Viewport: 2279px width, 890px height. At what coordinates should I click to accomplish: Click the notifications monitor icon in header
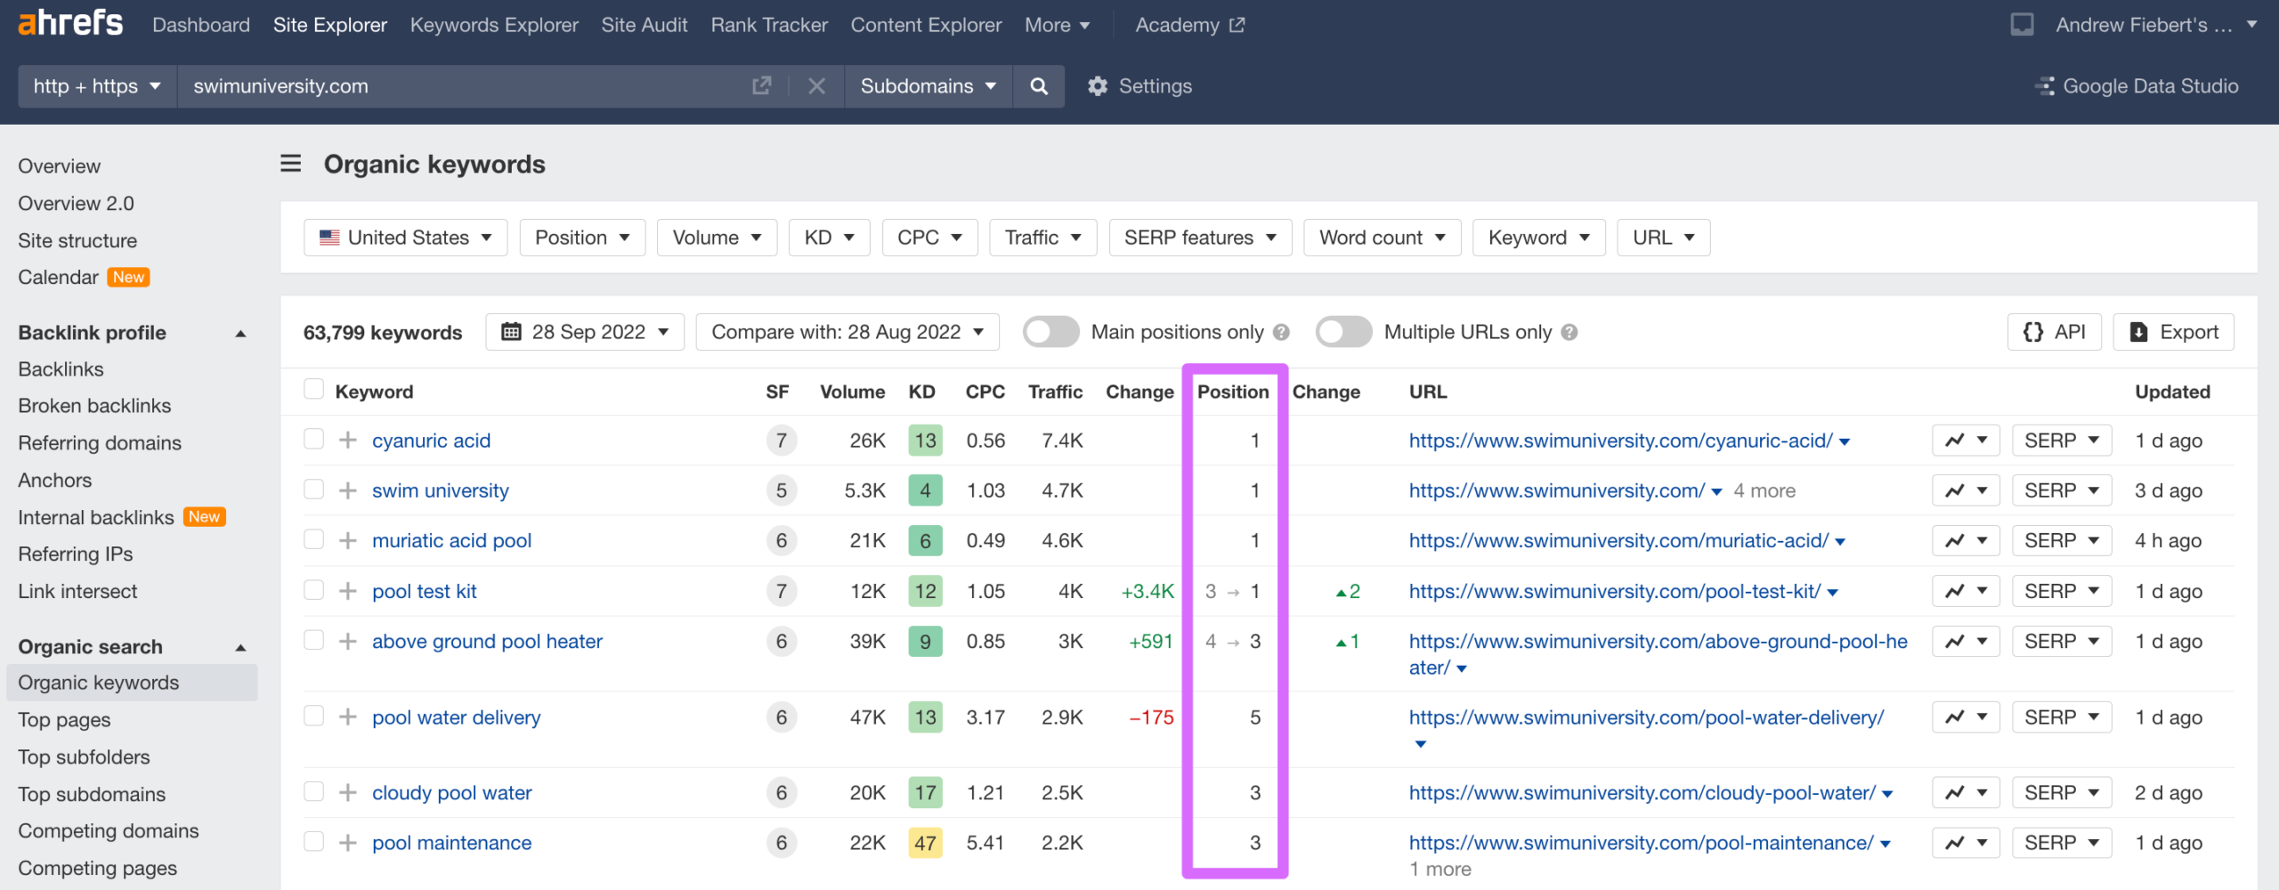[x=2021, y=25]
